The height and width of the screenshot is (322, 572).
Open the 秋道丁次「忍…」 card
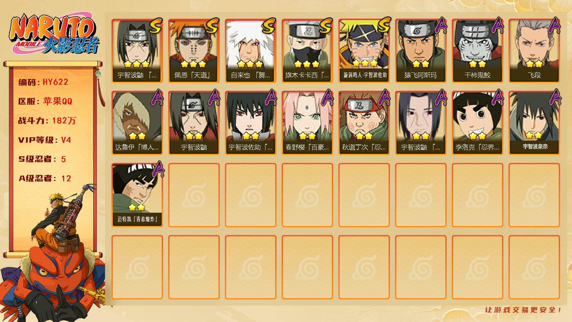pyautogui.click(x=364, y=123)
